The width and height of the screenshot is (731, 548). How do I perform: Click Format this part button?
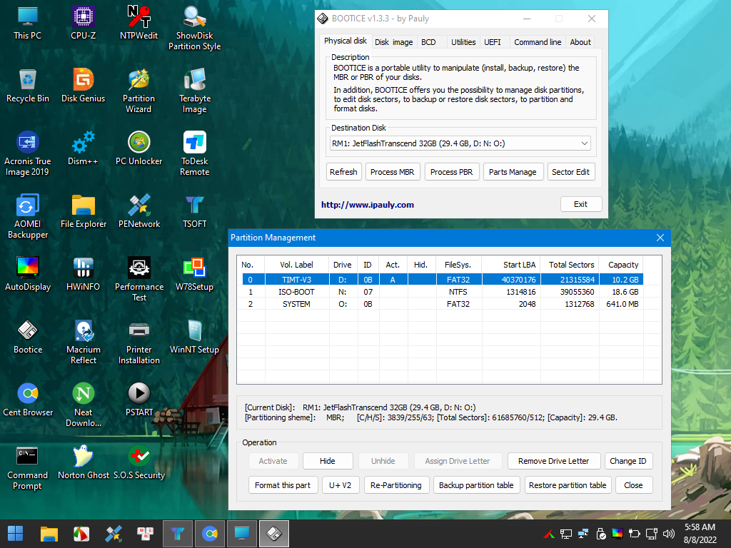tap(283, 485)
